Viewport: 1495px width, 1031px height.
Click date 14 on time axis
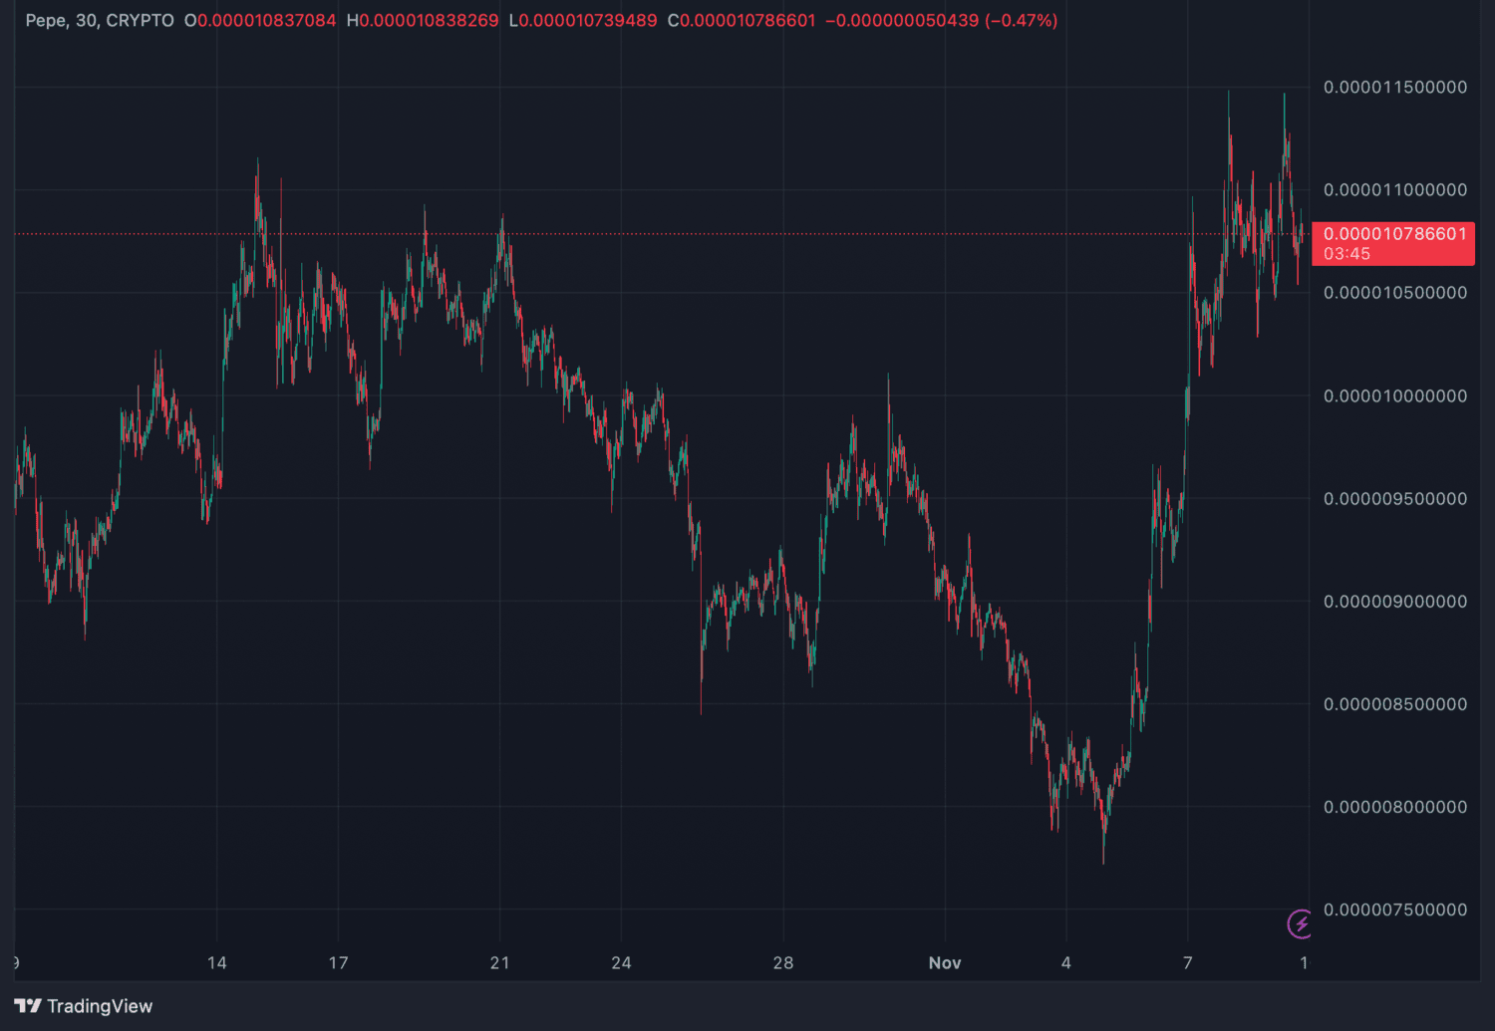[x=216, y=963]
